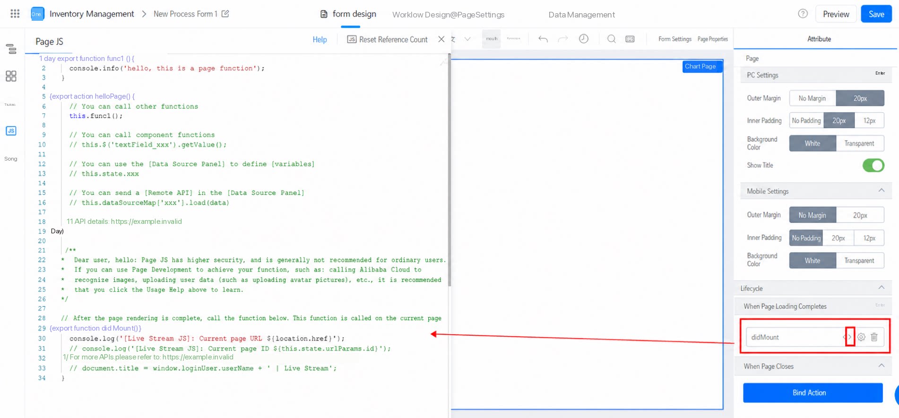
Task: Collapse the Mobile Settings section
Action: point(882,191)
